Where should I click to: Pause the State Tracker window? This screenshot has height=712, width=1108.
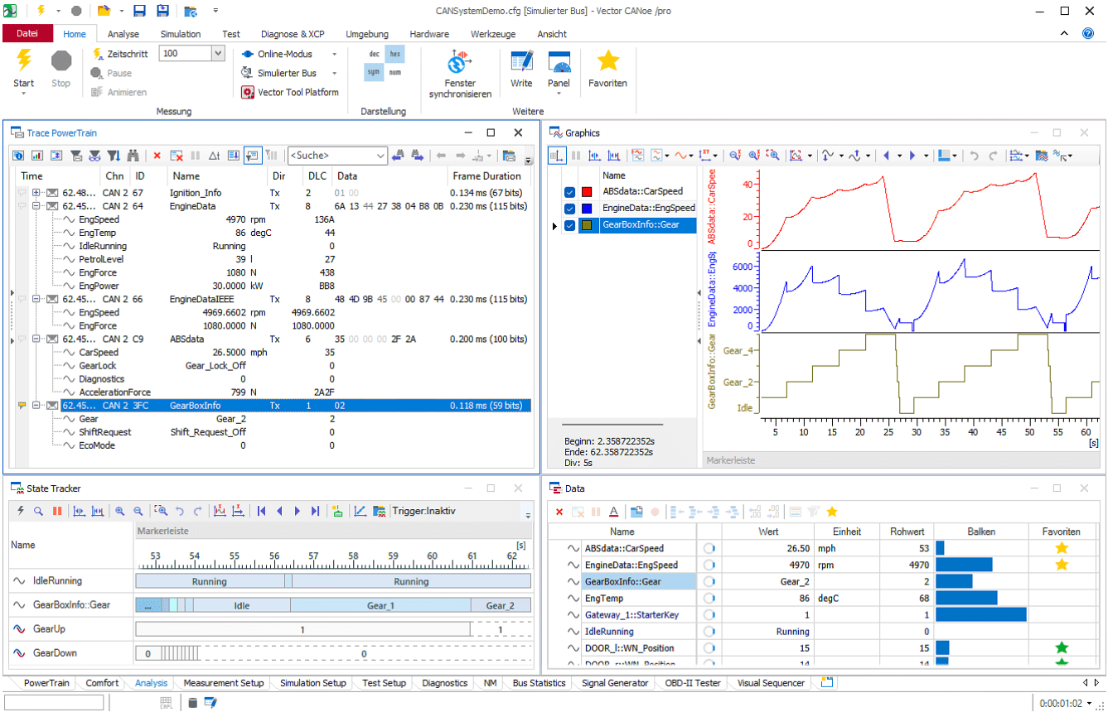(x=57, y=511)
